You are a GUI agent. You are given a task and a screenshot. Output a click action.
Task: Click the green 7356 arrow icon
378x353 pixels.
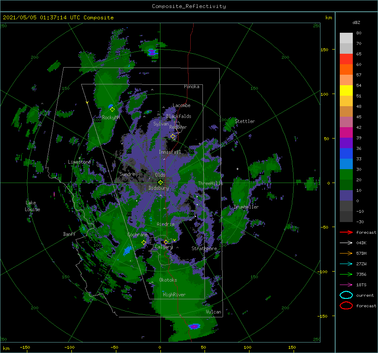pos(346,274)
